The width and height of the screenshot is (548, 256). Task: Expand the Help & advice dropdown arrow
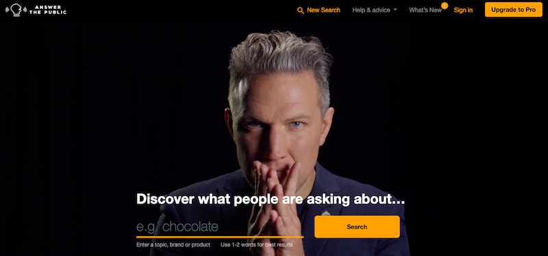pos(395,10)
